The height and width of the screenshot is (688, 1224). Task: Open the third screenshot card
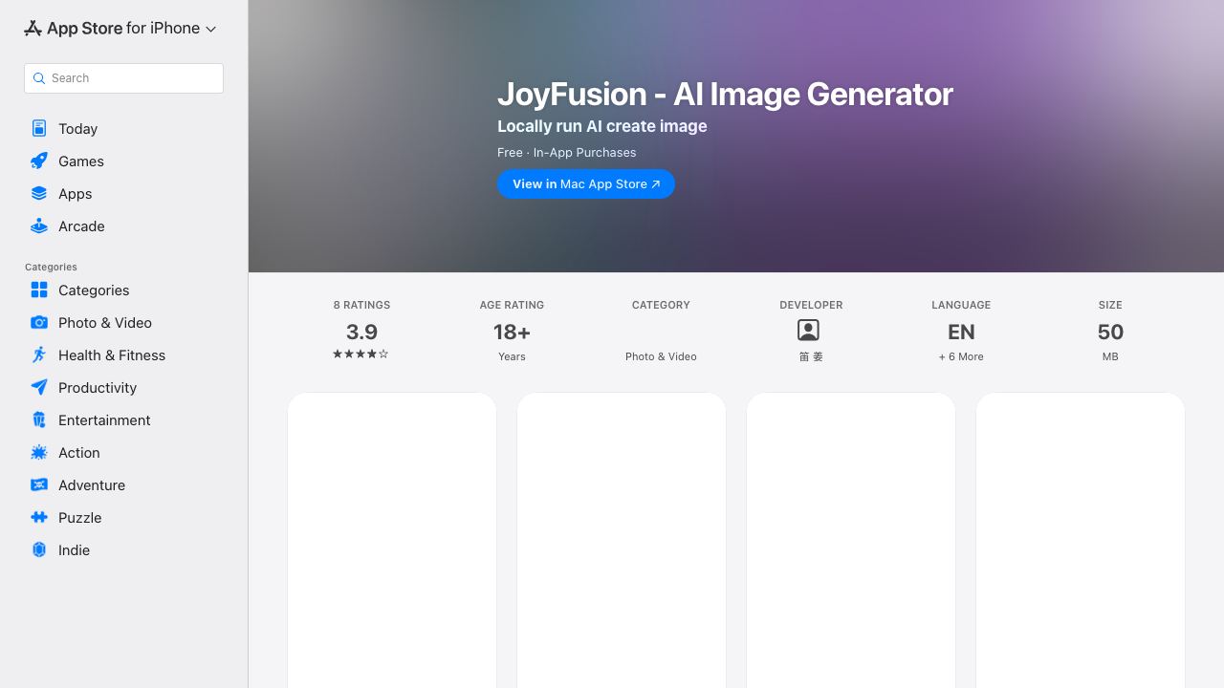coord(851,540)
